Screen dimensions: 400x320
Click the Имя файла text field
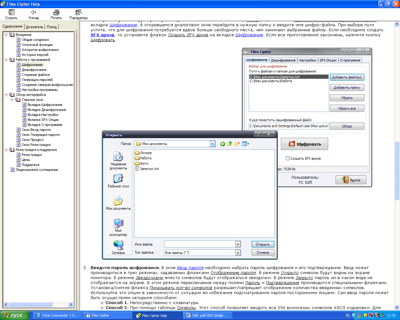pyautogui.click(x=200, y=244)
